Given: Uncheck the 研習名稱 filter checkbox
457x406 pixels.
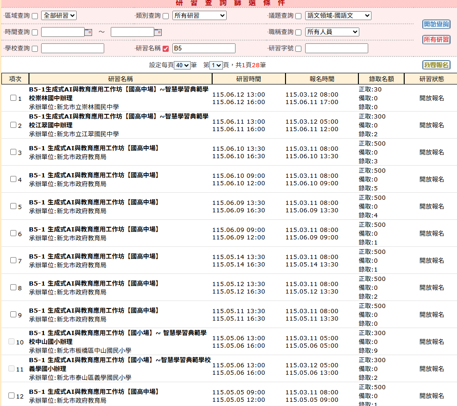Looking at the screenshot, I should coord(166,49).
